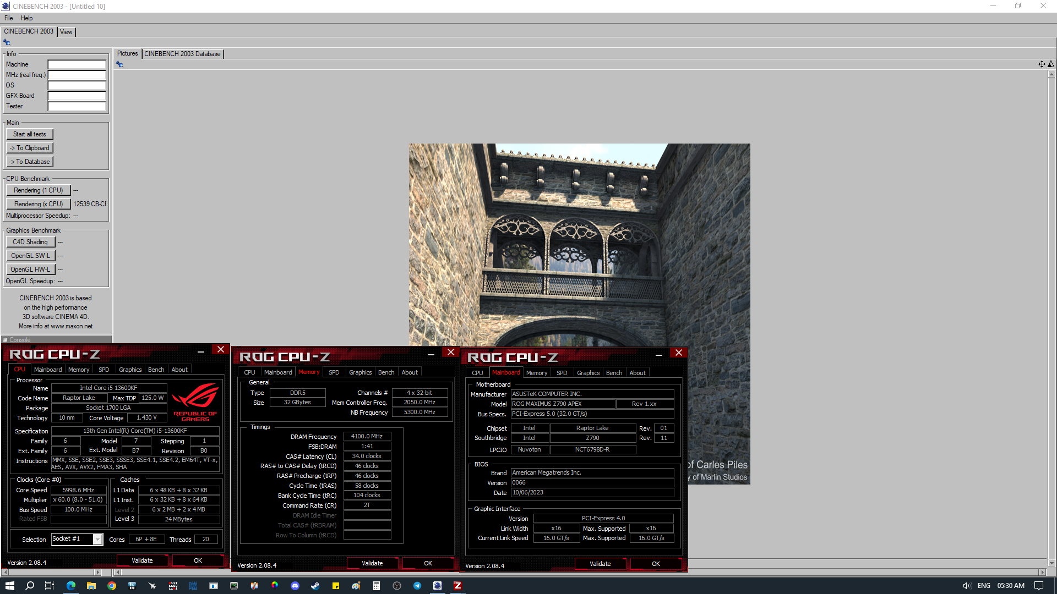Click the triangle icon at viewer top-right
This screenshot has height=594, width=1057.
click(1051, 64)
